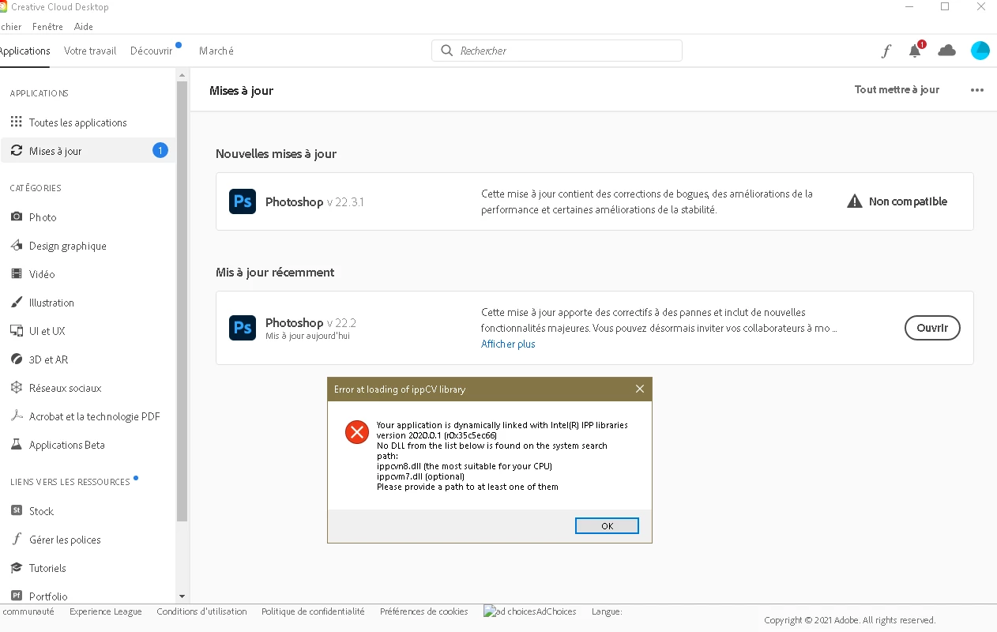The image size is (997, 632).
Task: Click the "Mis à jour récemment" heading
Action: tap(275, 273)
